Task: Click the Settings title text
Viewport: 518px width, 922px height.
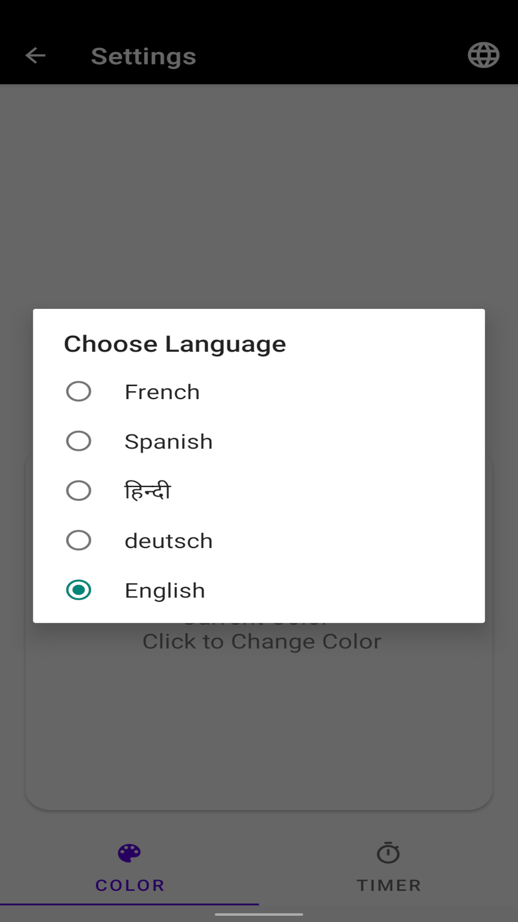Action: [x=143, y=57]
